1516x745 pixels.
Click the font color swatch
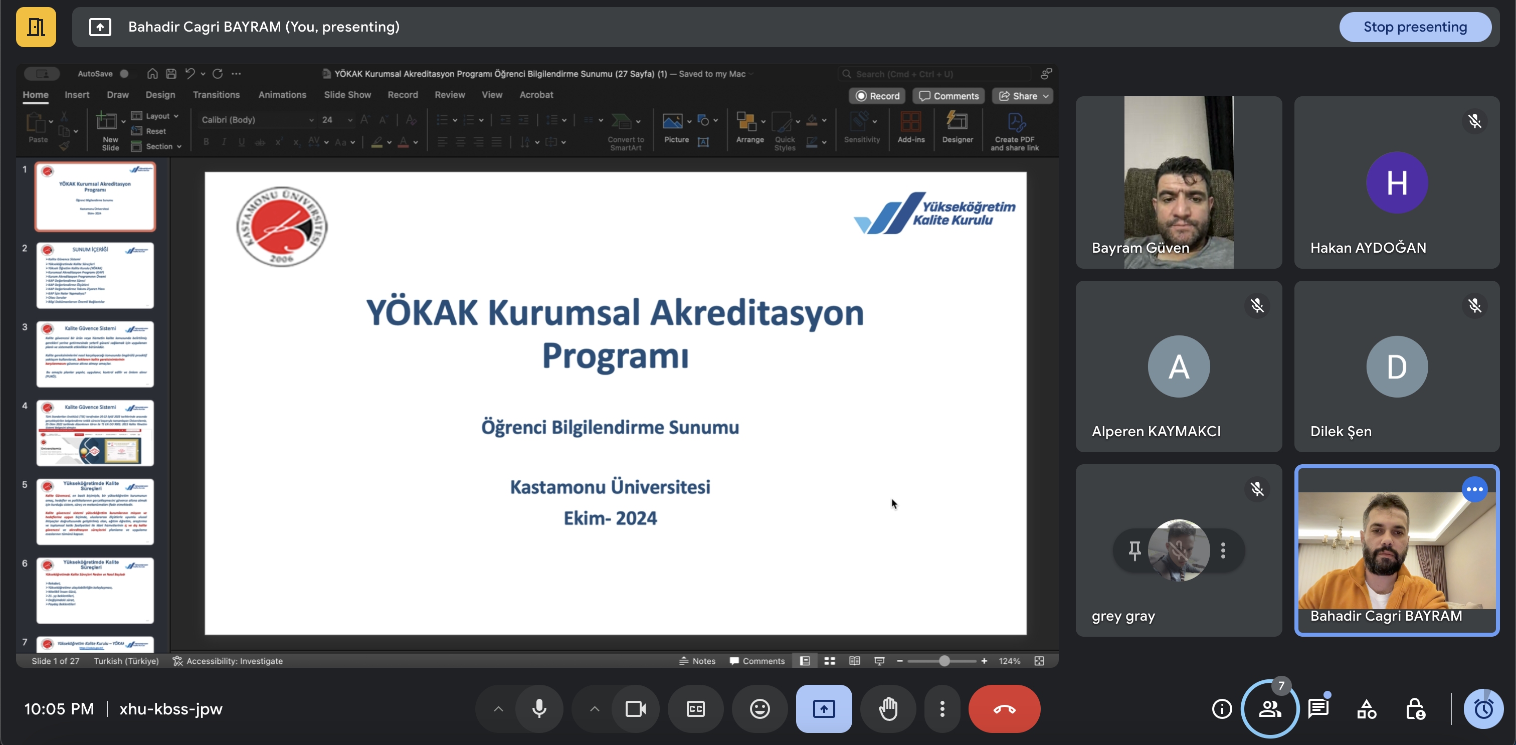coord(403,142)
